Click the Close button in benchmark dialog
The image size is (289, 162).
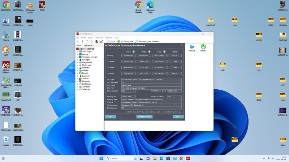[178, 117]
